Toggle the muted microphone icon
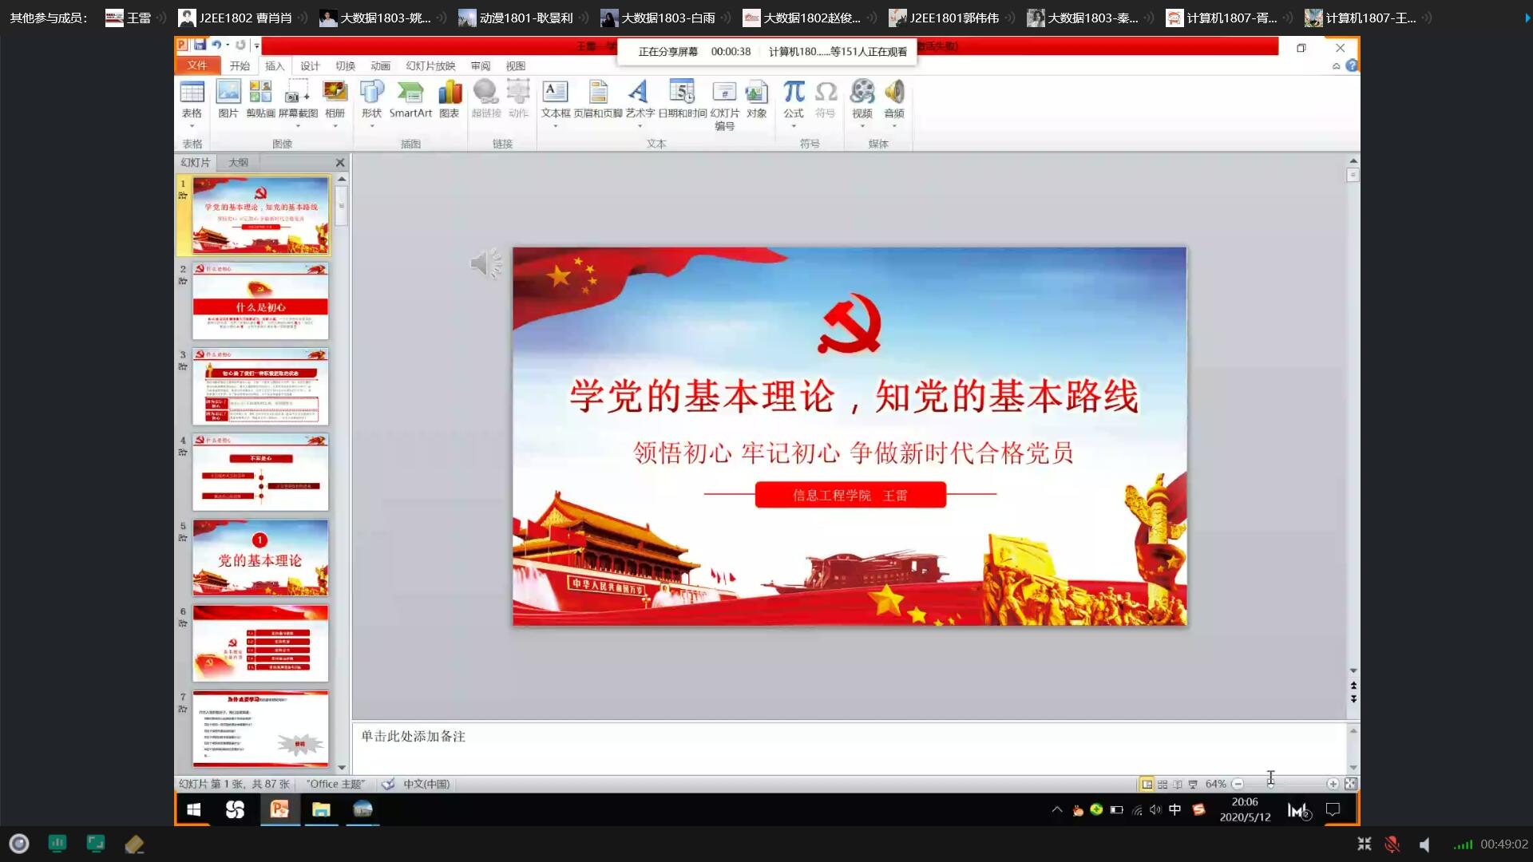The image size is (1533, 862). pyautogui.click(x=1392, y=844)
